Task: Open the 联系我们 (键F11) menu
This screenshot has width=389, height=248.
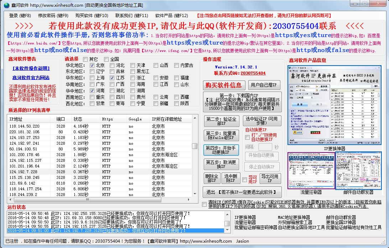Action: click(132, 16)
